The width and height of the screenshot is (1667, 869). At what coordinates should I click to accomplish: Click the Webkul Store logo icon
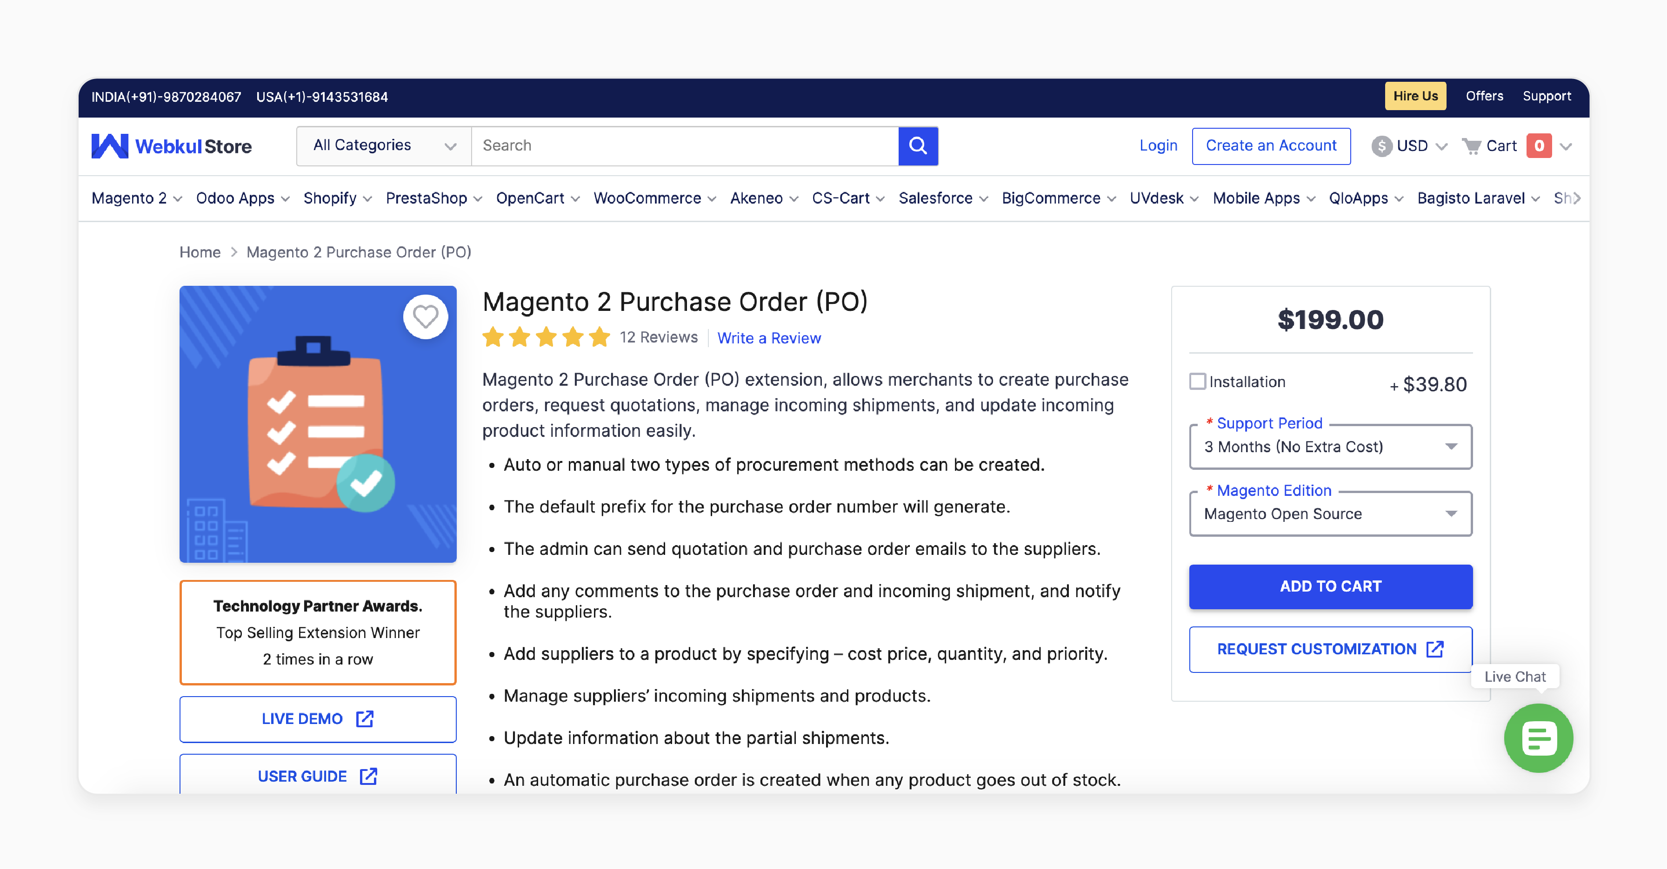110,145
